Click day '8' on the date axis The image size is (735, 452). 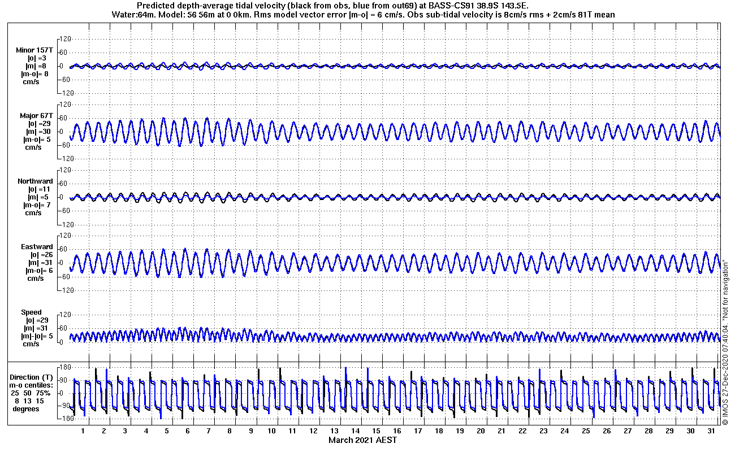tap(230, 431)
